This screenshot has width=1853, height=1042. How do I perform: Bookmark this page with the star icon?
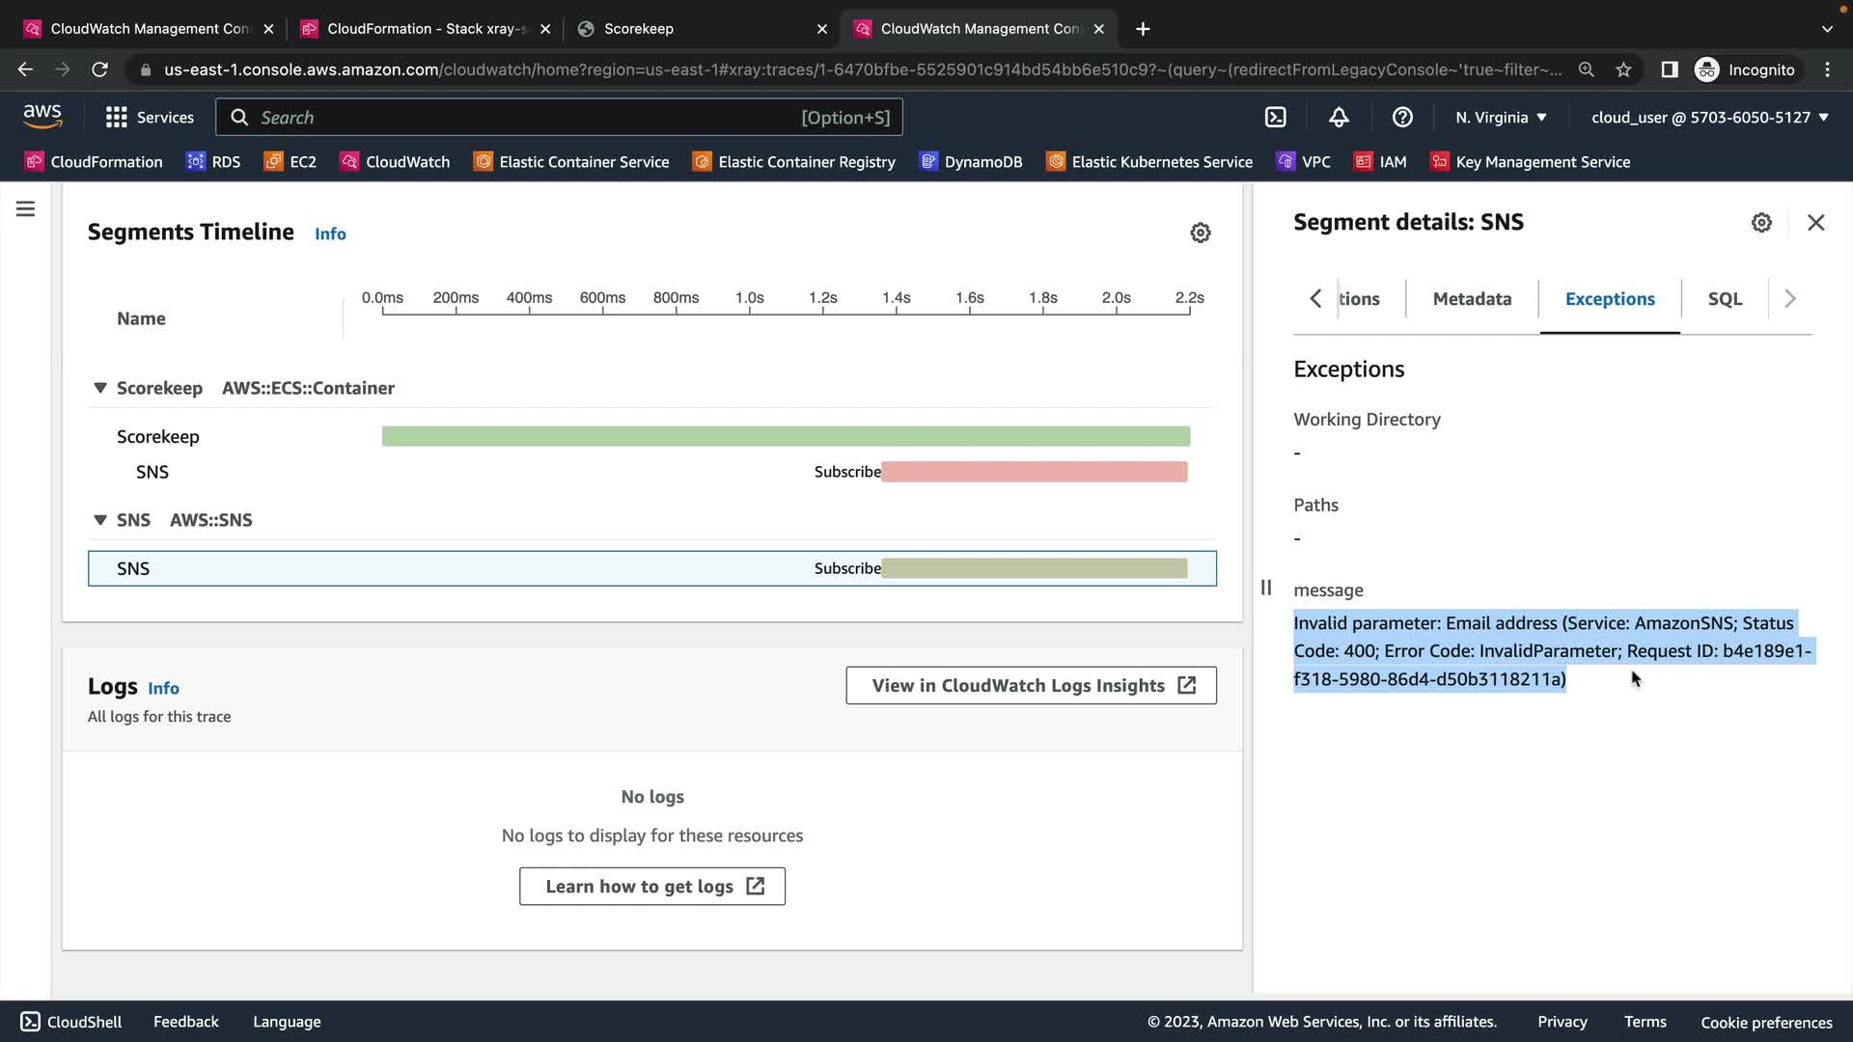(x=1623, y=69)
